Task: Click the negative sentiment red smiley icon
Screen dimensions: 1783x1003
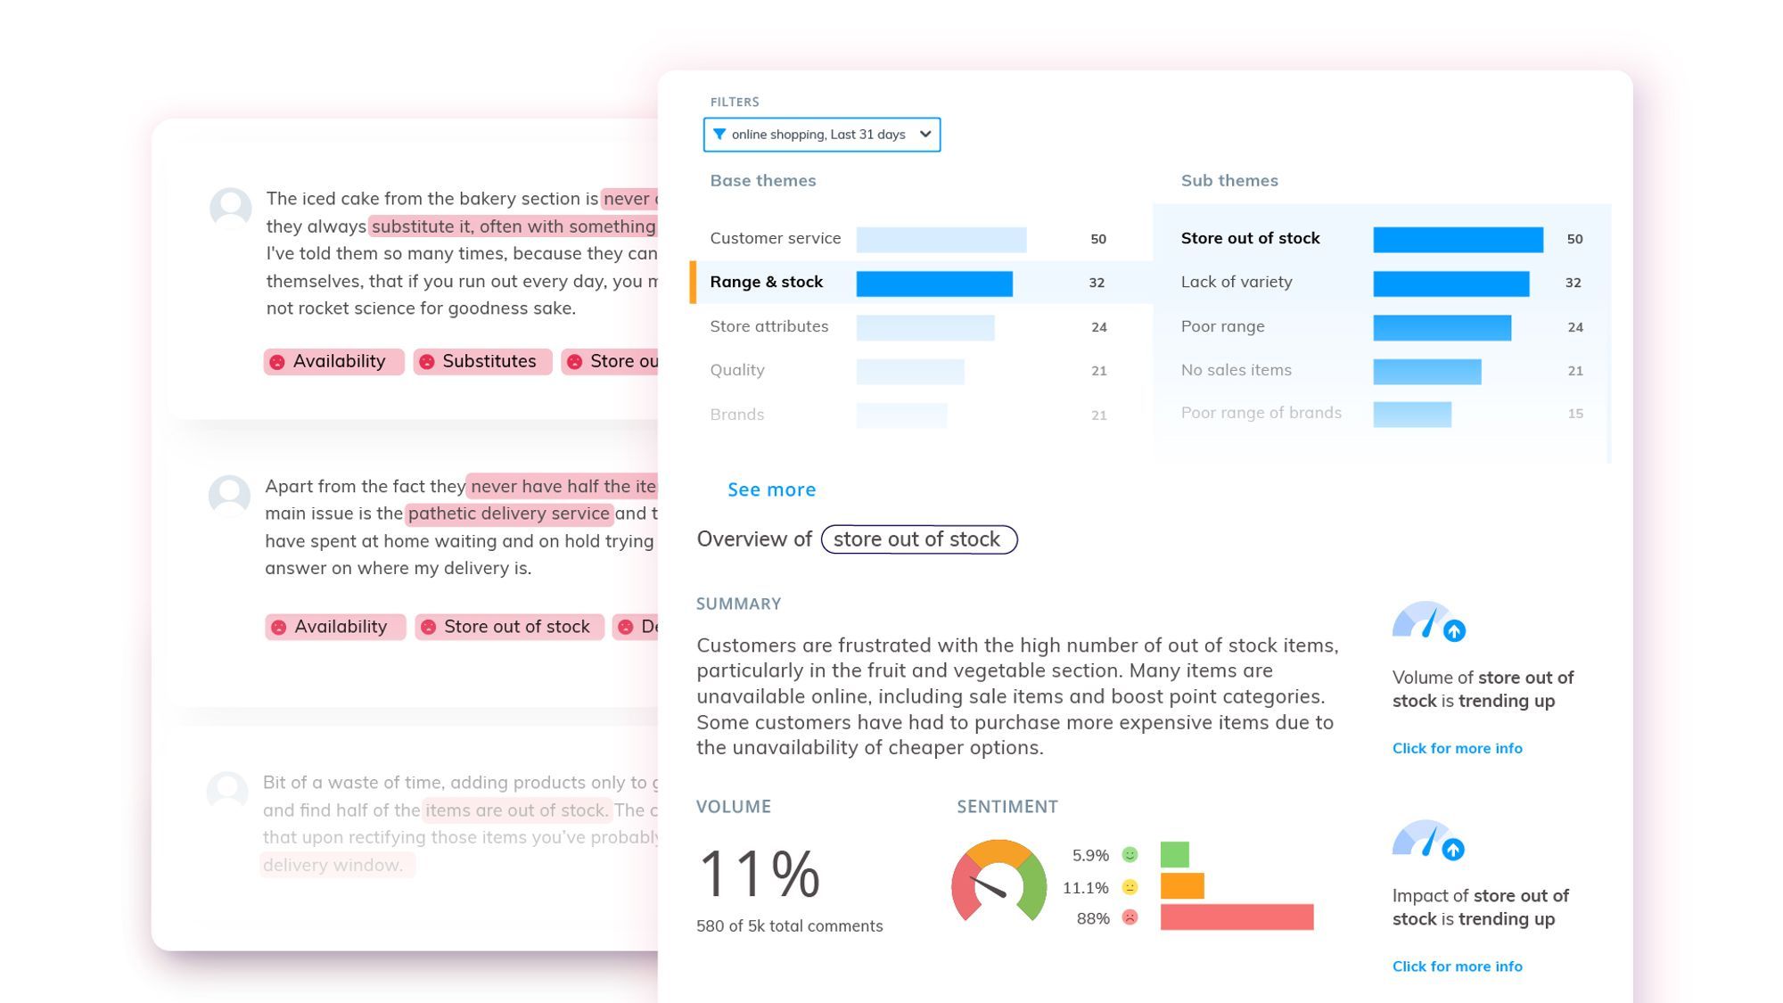Action: point(1129,917)
